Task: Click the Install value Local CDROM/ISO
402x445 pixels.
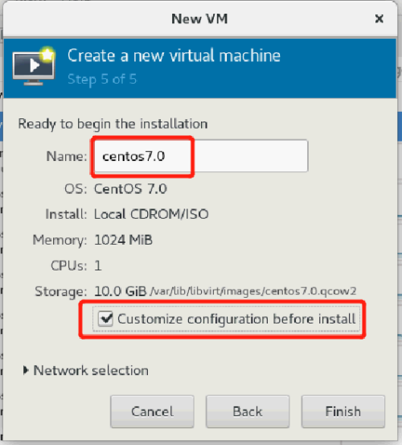Action: [x=151, y=214]
